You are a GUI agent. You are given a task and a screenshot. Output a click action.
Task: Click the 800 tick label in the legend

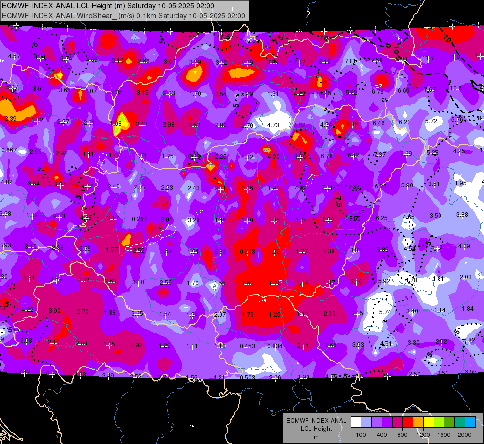(402, 435)
